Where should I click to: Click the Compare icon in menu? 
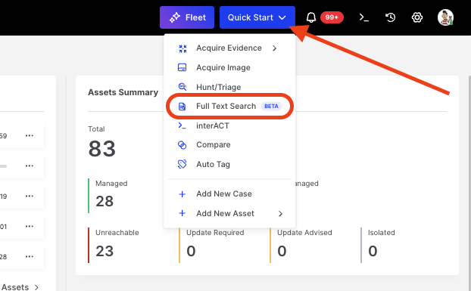pyautogui.click(x=182, y=145)
